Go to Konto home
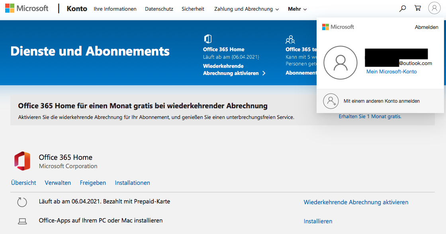 pyautogui.click(x=77, y=9)
